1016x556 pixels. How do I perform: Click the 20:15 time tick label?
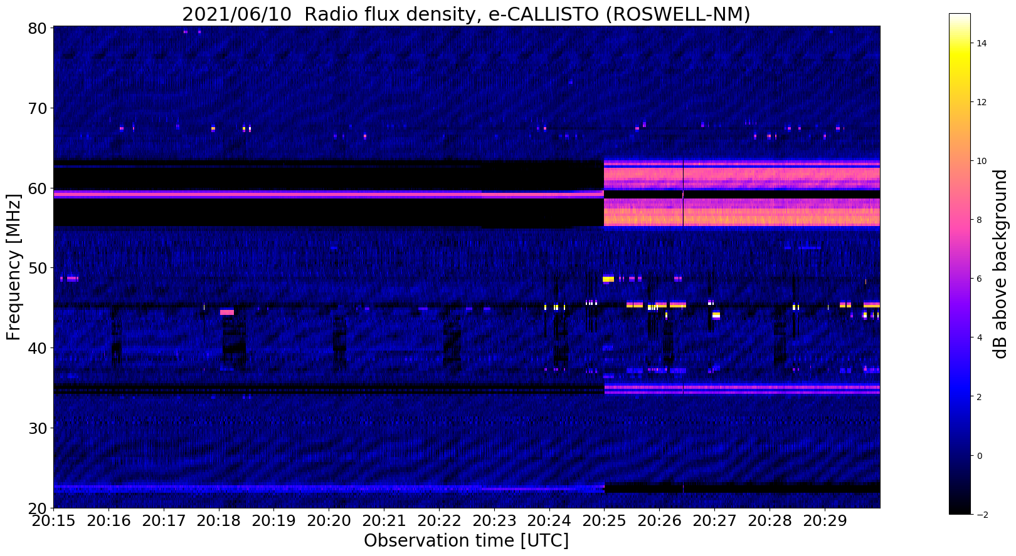(x=53, y=521)
